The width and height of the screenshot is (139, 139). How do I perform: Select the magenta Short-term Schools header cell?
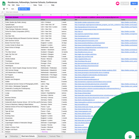23,17
